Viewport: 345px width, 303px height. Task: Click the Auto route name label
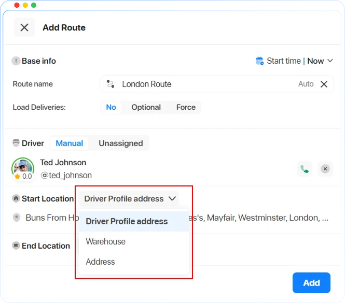tap(306, 84)
